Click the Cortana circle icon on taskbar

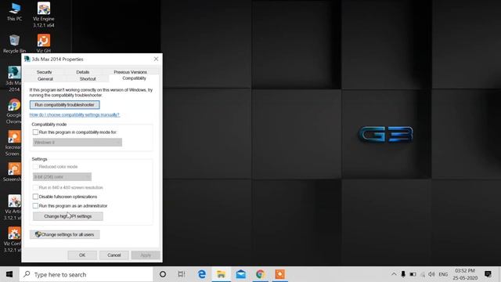(x=163, y=274)
